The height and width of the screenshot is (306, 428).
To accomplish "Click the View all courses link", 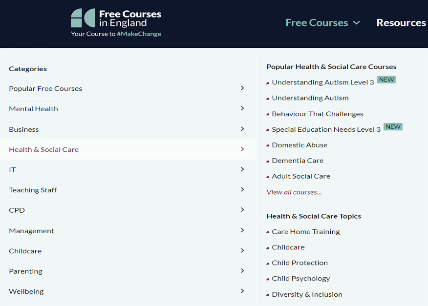I will click(x=294, y=192).
